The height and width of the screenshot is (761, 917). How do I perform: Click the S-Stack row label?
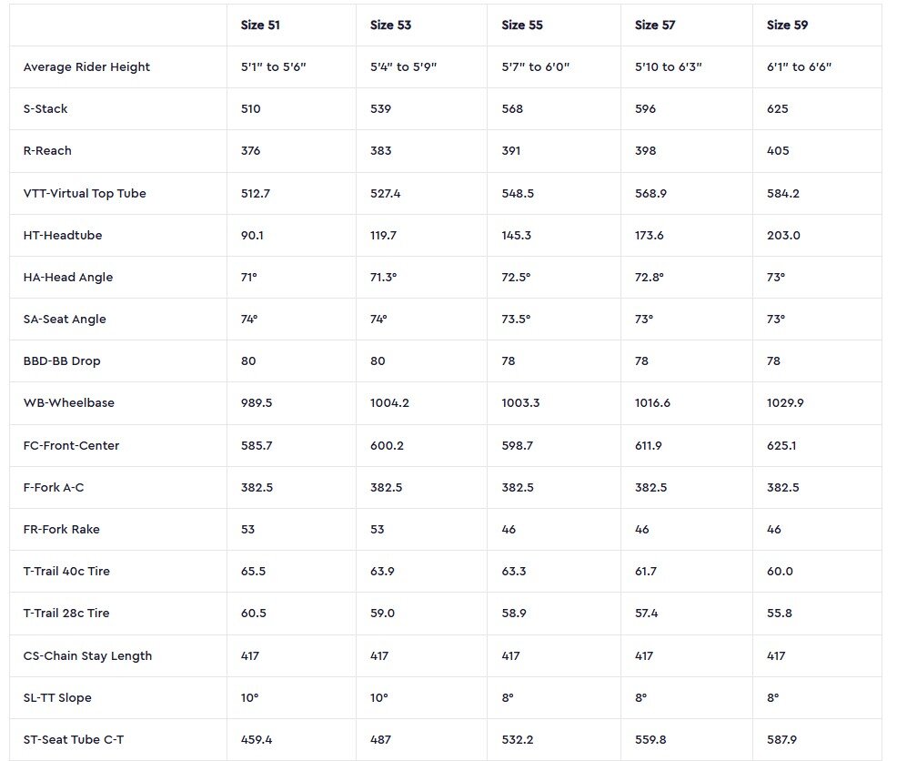click(45, 108)
